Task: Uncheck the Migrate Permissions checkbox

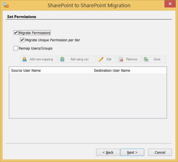Action: point(16,33)
